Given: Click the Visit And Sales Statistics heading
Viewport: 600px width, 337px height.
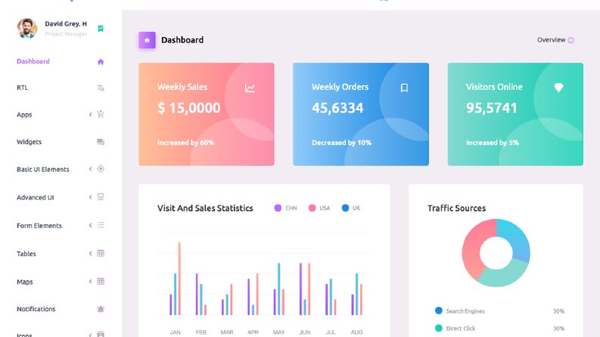Looking at the screenshot, I should (x=205, y=209).
